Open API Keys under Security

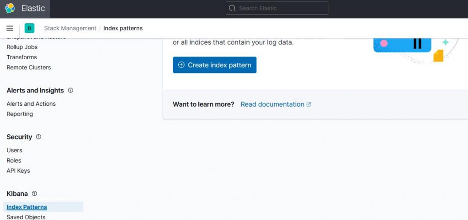click(x=18, y=171)
